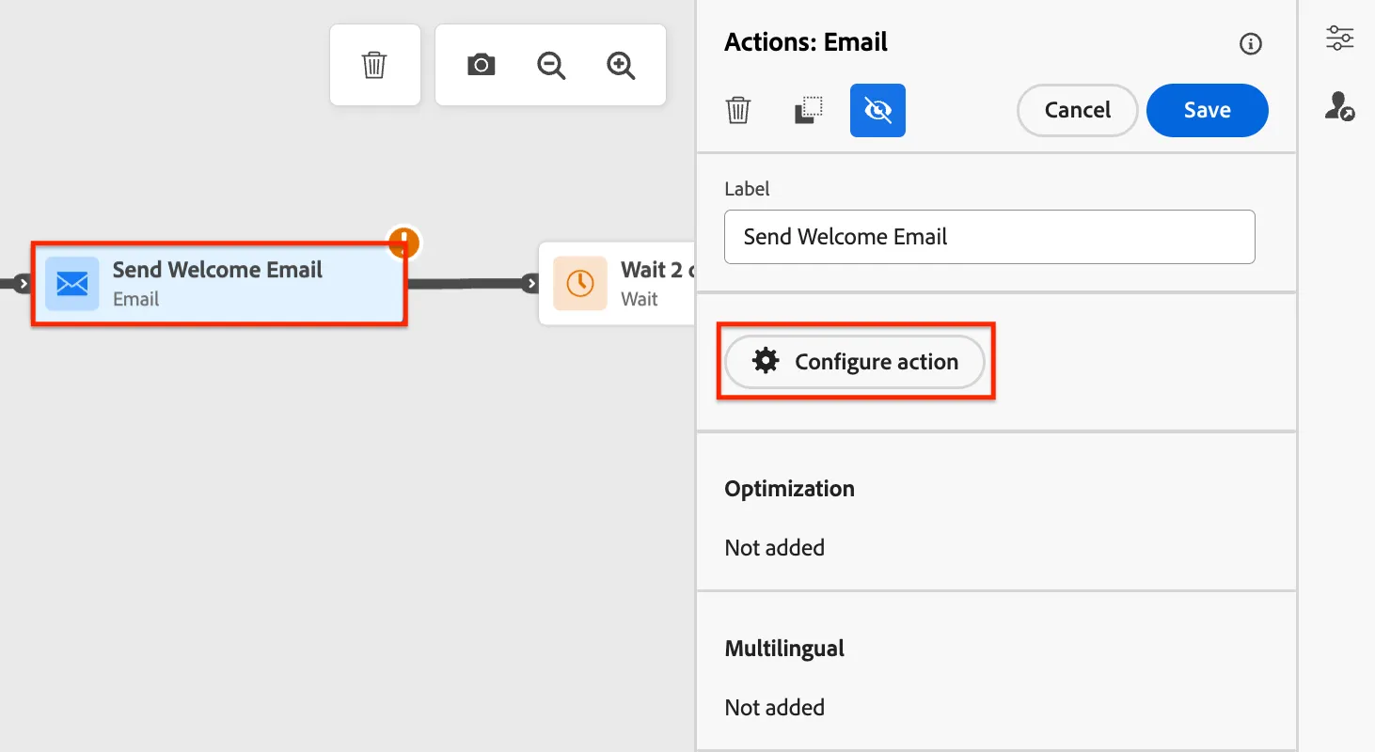Click the arrow connector before Wait node
Viewport: 1375px width, 752px height.
click(531, 284)
